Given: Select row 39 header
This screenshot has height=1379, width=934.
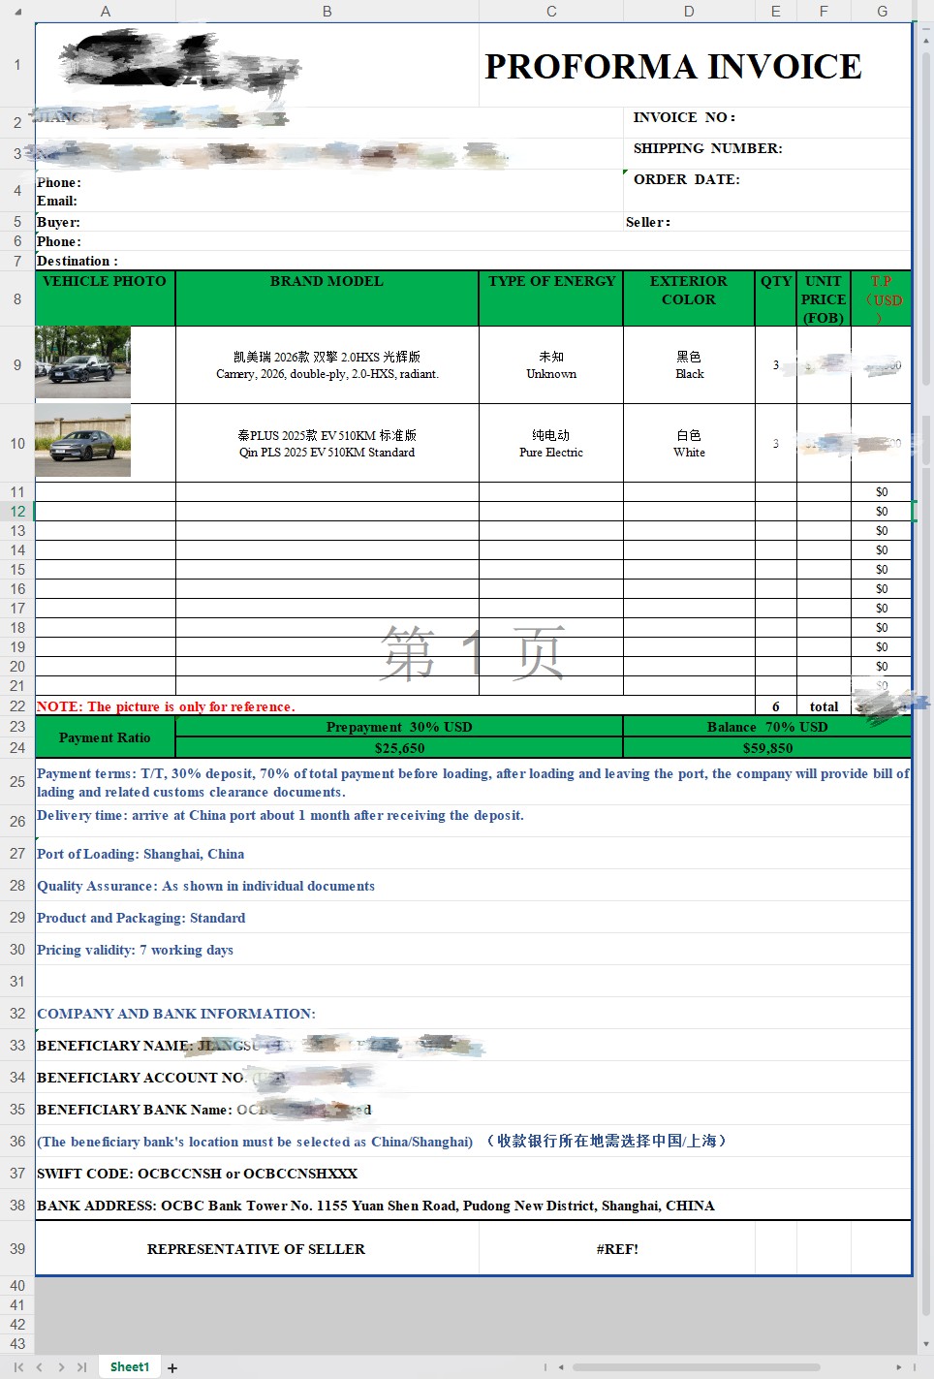Looking at the screenshot, I should pyautogui.click(x=17, y=1248).
